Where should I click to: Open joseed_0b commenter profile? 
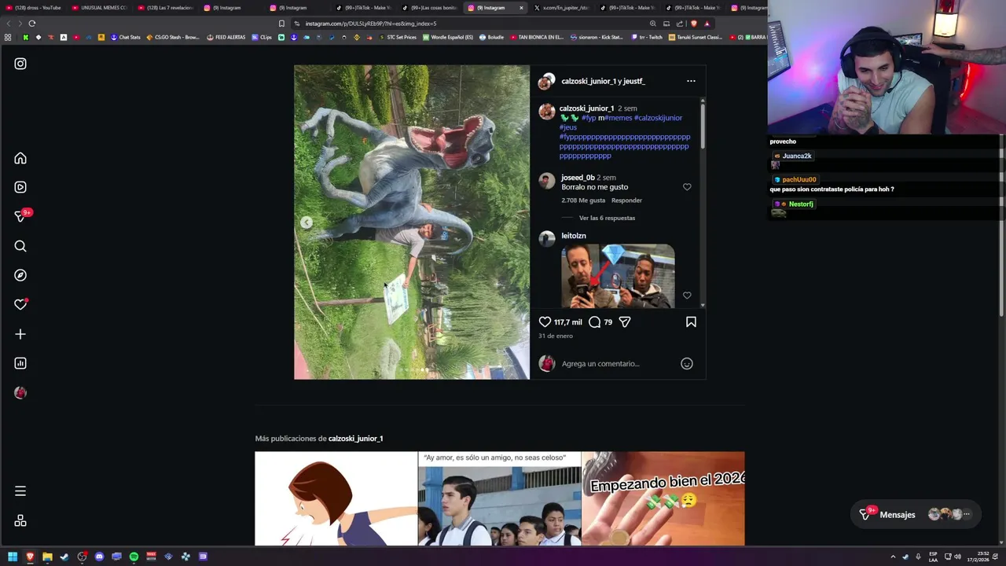click(x=578, y=178)
